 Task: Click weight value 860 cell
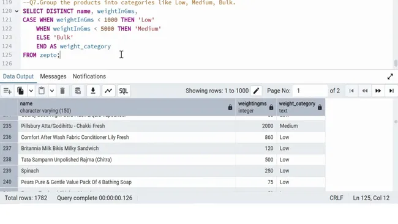click(x=256, y=137)
